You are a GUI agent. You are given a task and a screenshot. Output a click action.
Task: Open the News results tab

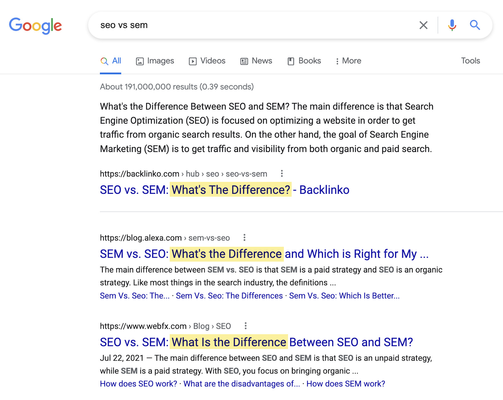coord(256,61)
